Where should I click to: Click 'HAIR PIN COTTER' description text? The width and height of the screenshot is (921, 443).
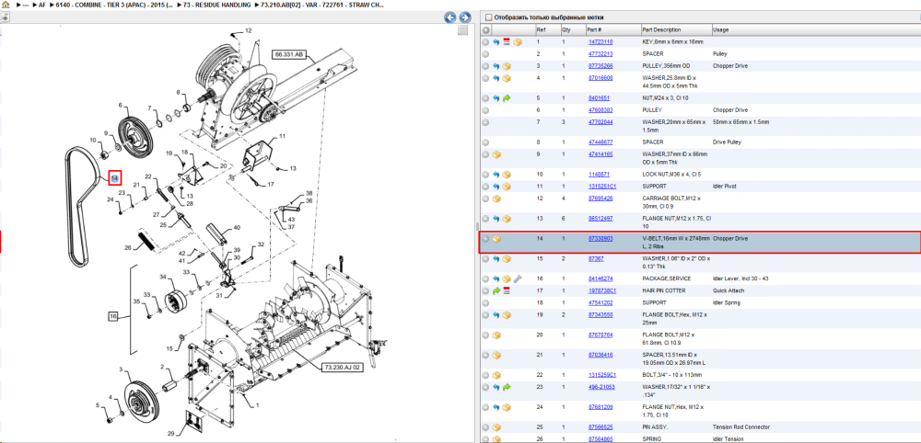[665, 291]
